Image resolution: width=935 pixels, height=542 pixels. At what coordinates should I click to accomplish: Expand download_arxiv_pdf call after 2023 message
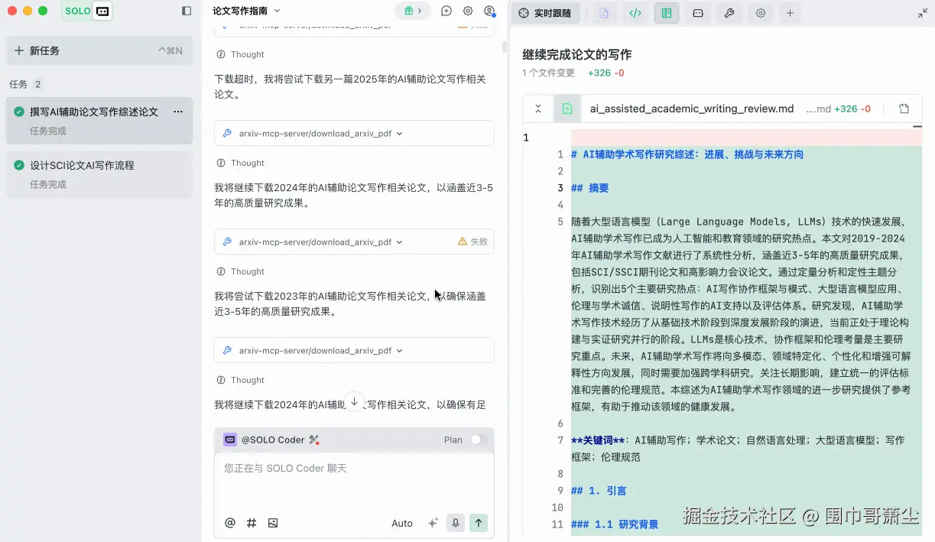point(354,350)
